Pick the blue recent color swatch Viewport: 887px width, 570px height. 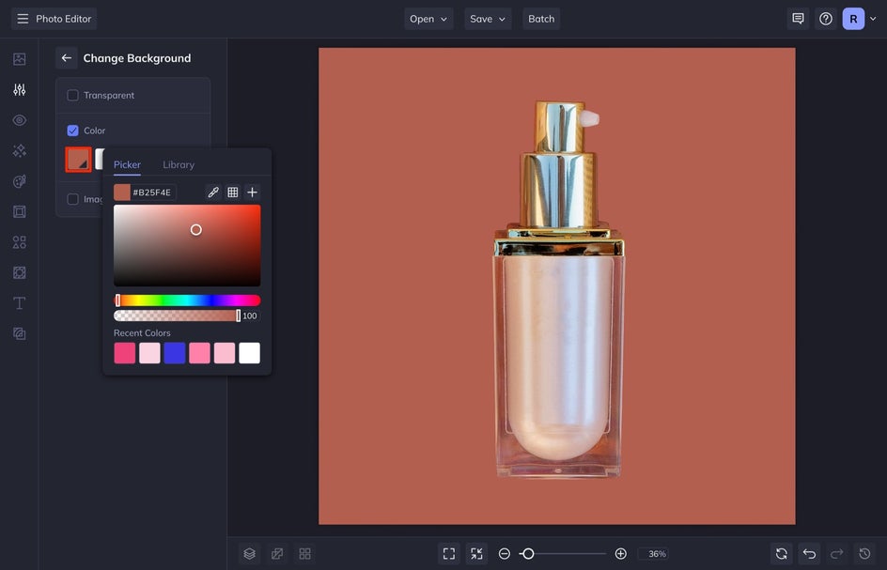click(x=175, y=353)
